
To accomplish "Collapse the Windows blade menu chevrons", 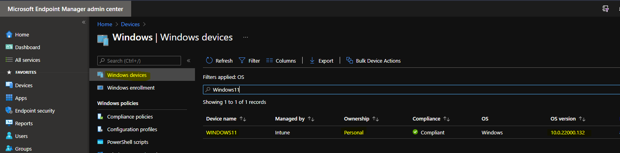I will (x=189, y=61).
